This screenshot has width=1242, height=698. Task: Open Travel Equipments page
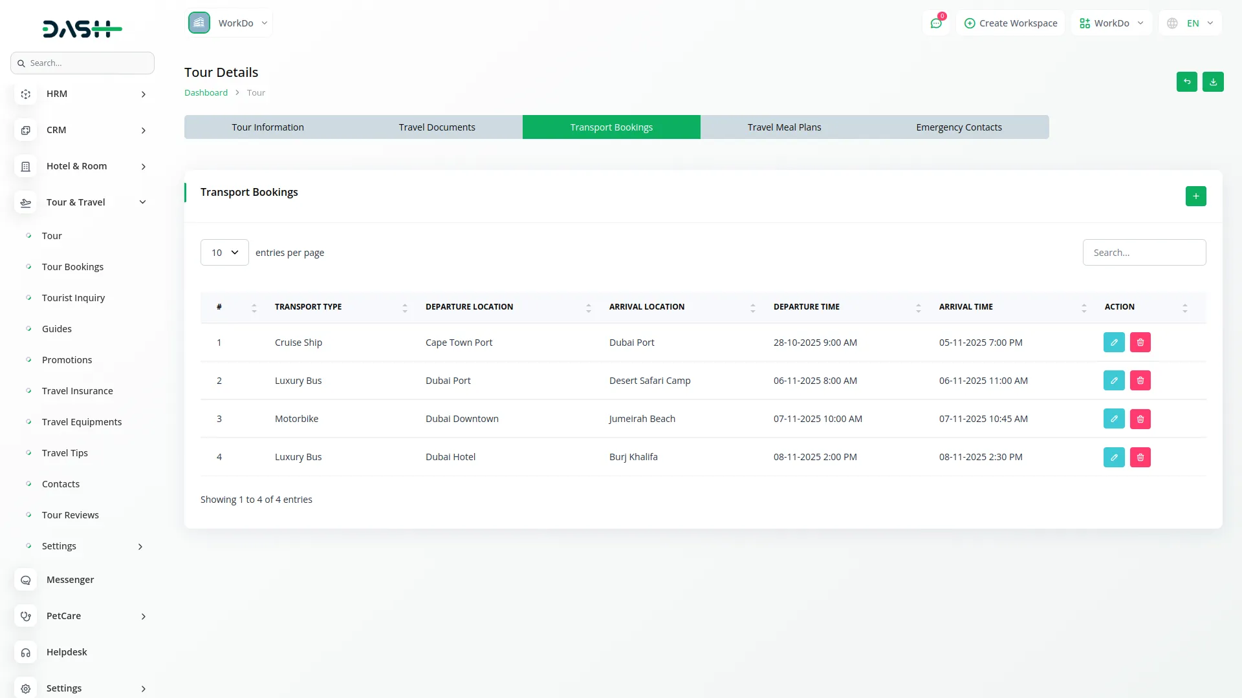pos(82,422)
